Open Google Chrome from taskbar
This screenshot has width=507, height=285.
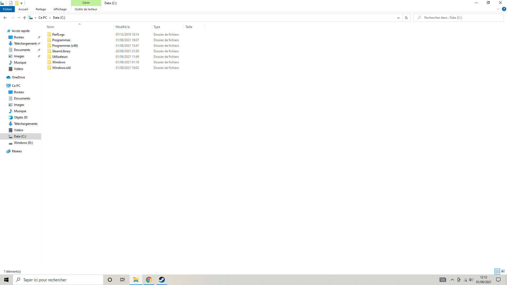(x=149, y=280)
